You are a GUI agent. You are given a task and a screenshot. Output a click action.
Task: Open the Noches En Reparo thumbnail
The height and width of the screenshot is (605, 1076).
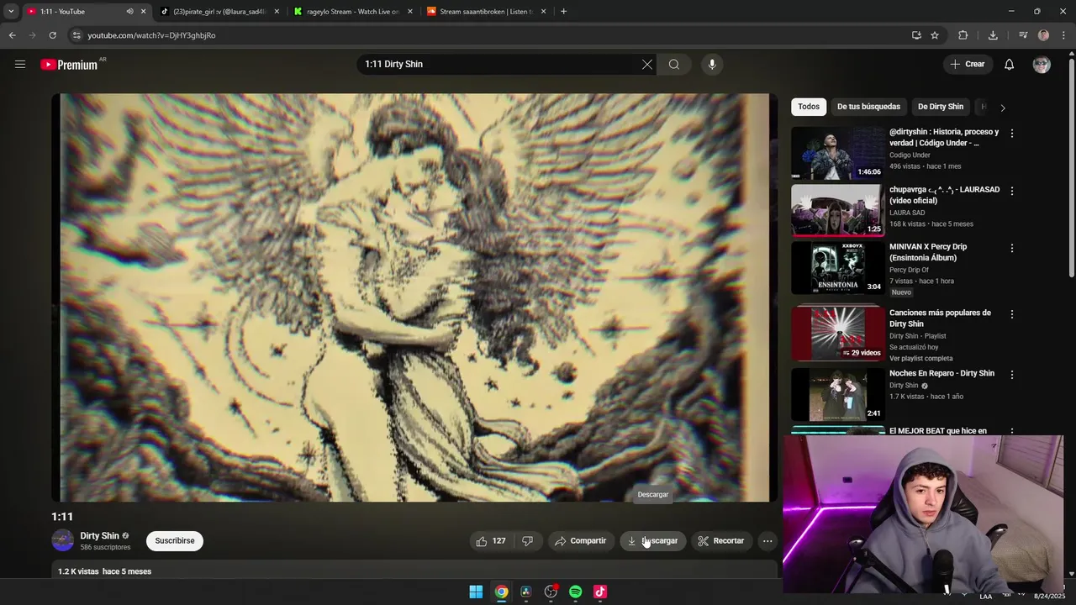pos(838,394)
